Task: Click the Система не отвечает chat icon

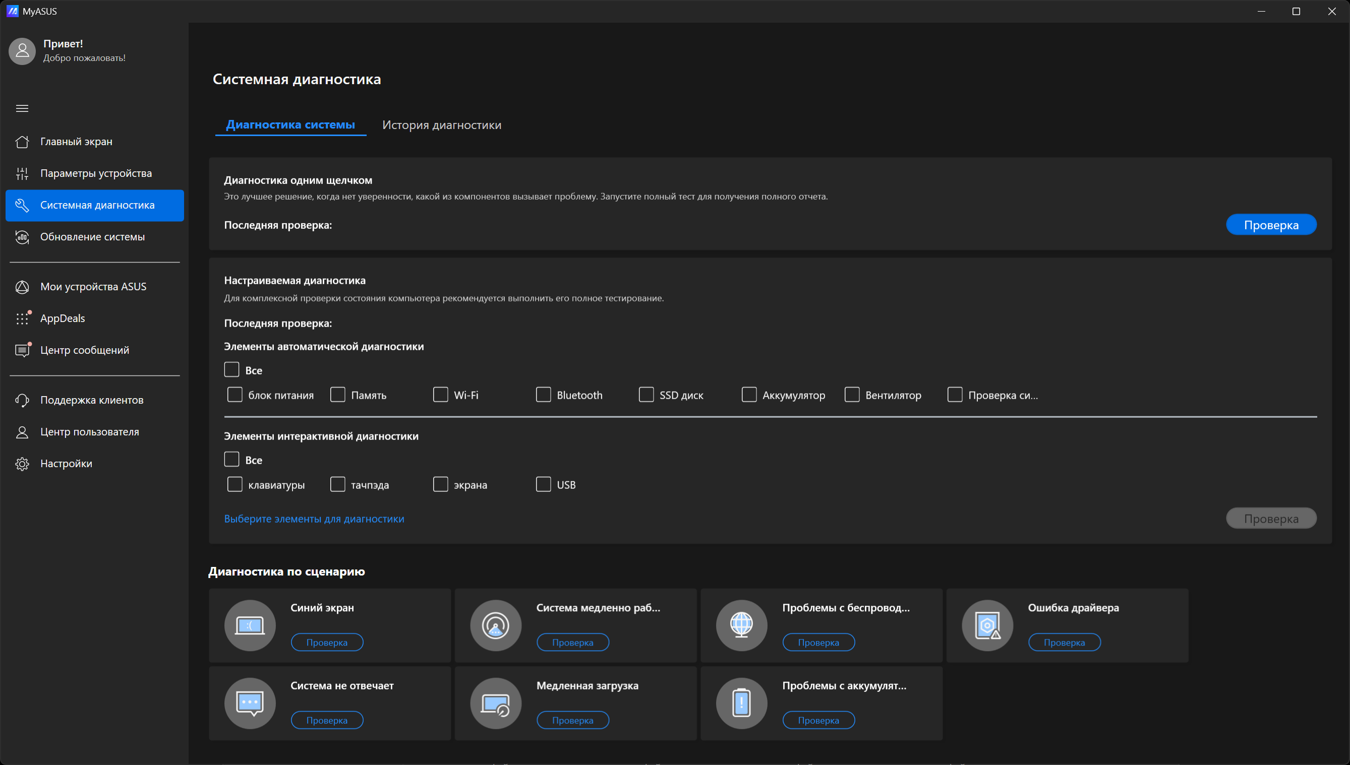Action: click(250, 703)
